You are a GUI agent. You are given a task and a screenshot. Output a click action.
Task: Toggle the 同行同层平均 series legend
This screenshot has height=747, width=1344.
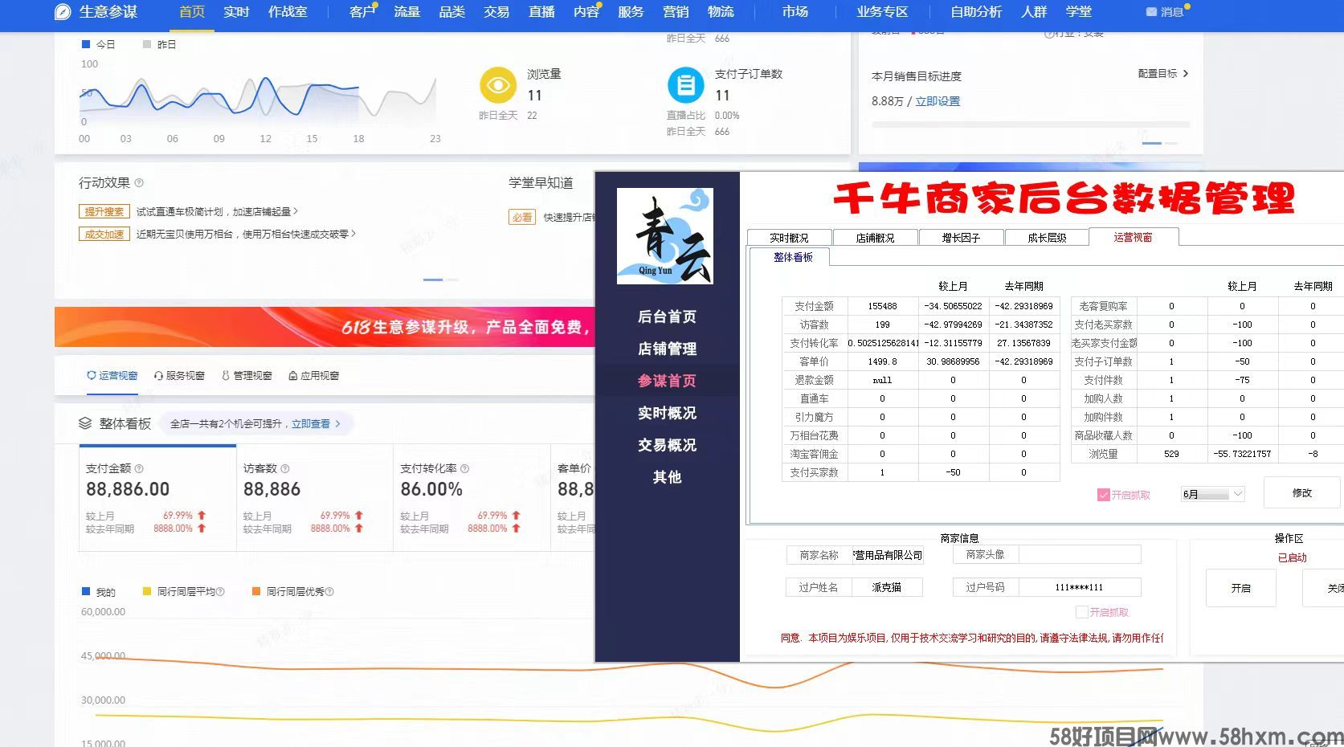(178, 592)
